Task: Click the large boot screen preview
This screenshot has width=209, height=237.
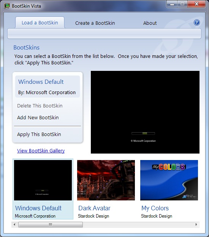Action: coord(145,112)
